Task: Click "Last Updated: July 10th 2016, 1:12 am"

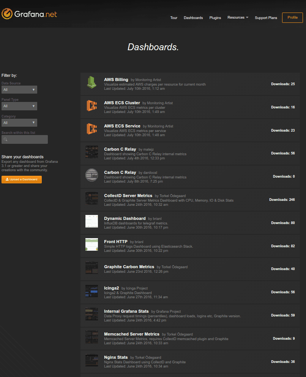Action: (x=134, y=89)
